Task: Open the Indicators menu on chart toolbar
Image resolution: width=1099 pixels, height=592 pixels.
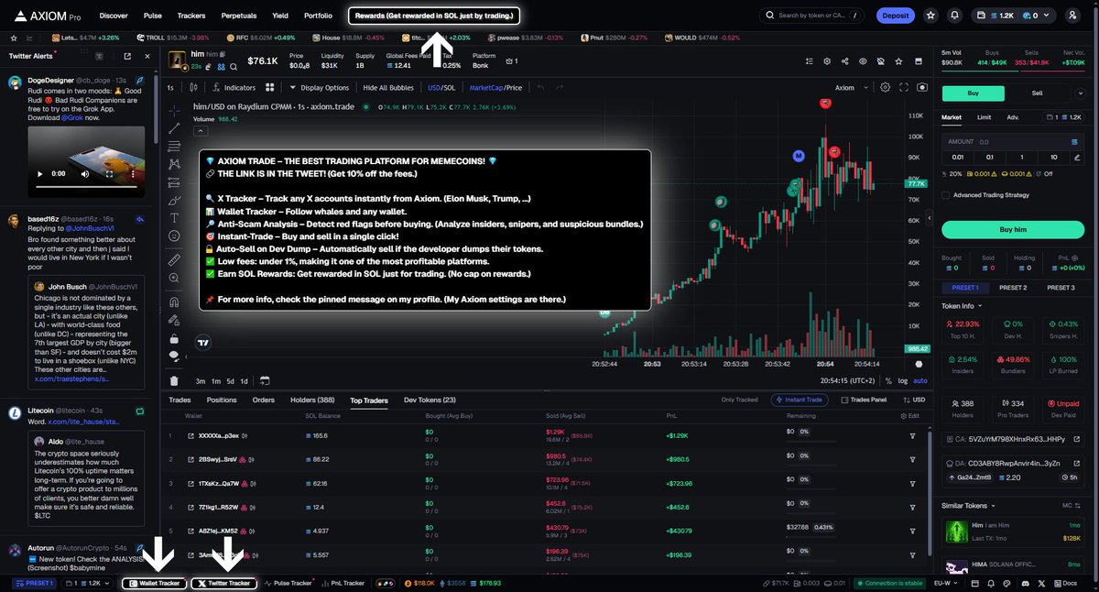Action: pos(234,88)
